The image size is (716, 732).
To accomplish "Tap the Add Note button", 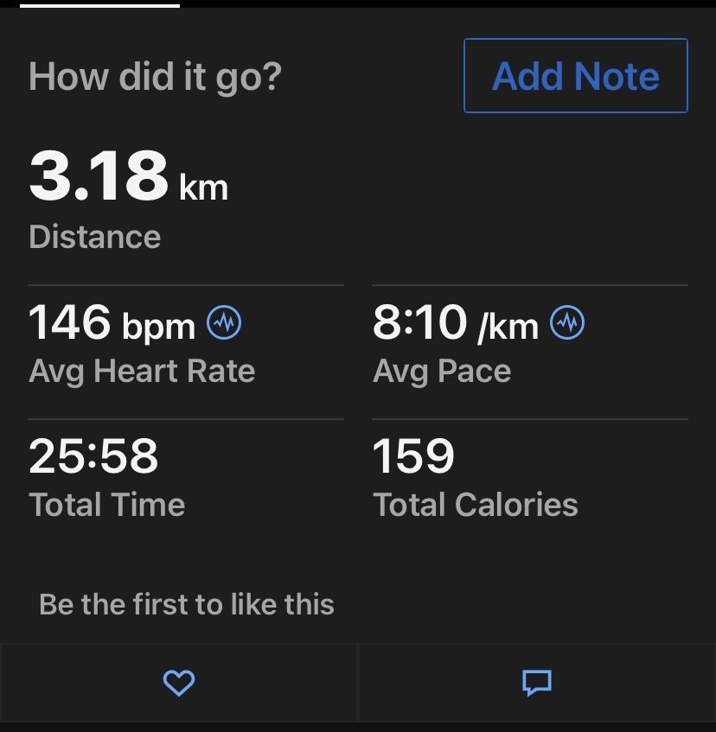I will click(575, 76).
